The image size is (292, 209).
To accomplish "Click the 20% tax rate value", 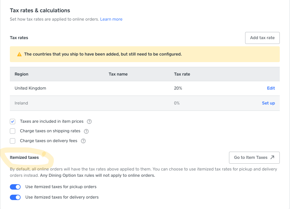I will pos(178,88).
